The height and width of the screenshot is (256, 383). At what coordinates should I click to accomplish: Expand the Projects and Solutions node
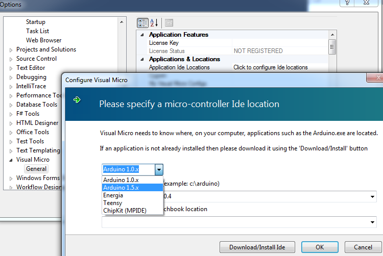11,50
